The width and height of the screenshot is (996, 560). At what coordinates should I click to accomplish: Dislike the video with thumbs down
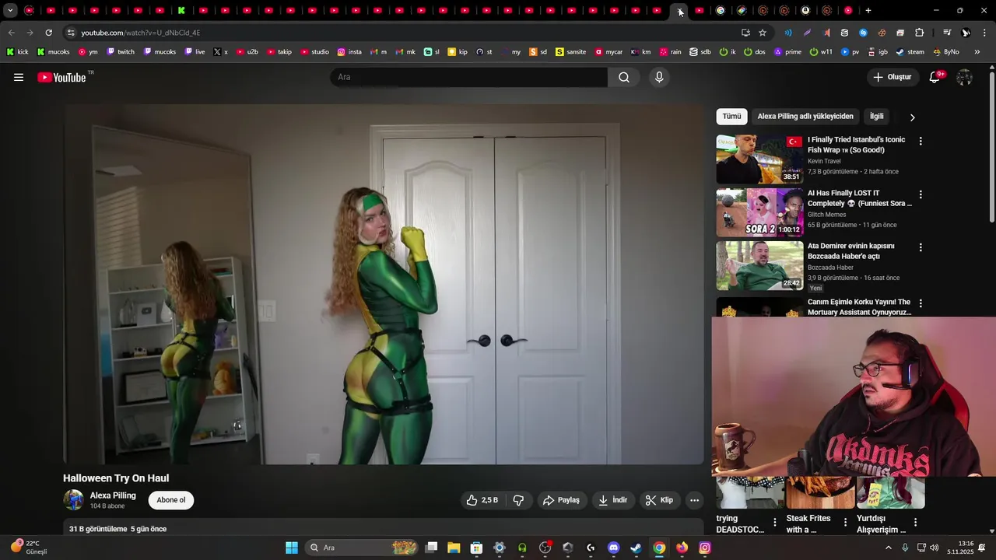[518, 500]
